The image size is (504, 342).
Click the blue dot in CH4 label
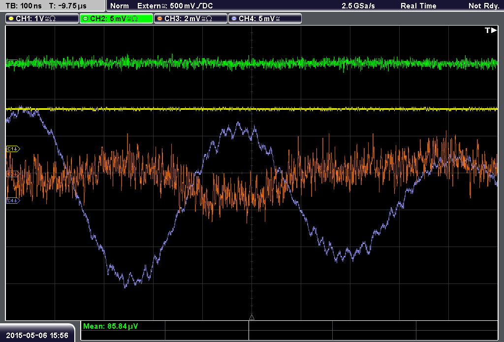click(234, 19)
